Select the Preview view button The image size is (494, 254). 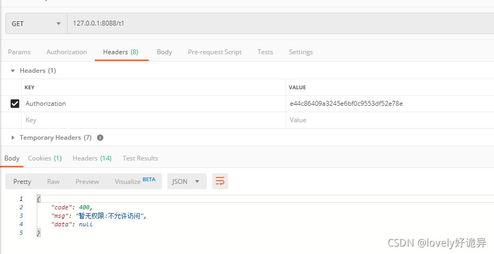point(87,182)
